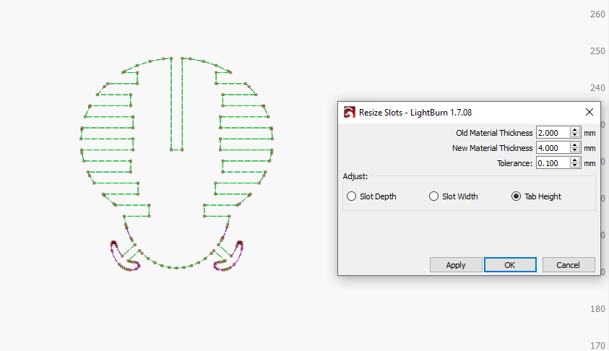Decrease Old Material Thickness with down arrow
This screenshot has width=609, height=351.
(x=575, y=136)
